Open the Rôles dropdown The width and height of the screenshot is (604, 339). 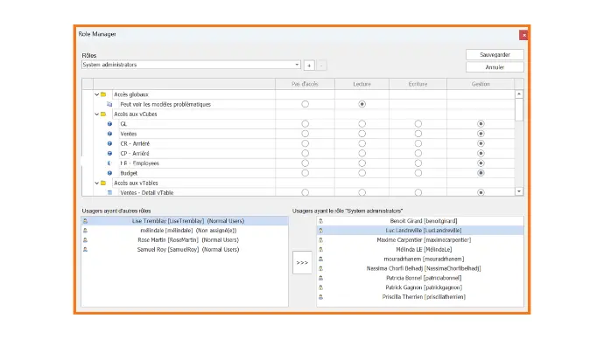point(297,65)
